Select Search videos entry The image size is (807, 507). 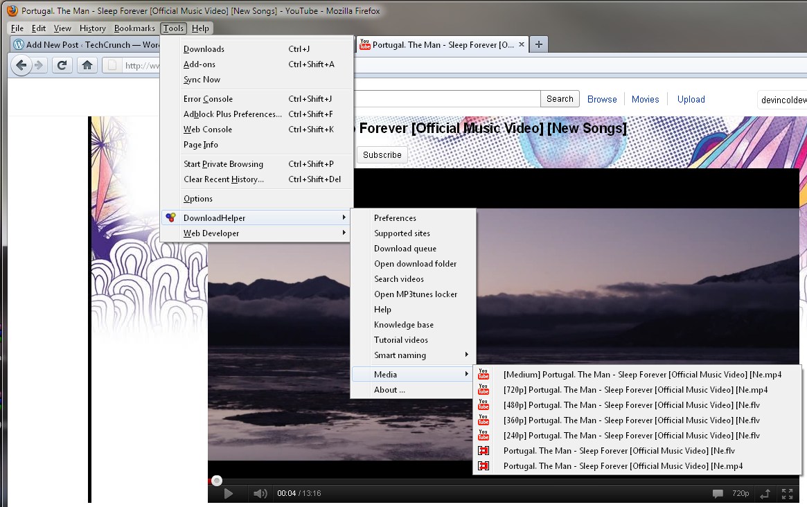point(413,279)
